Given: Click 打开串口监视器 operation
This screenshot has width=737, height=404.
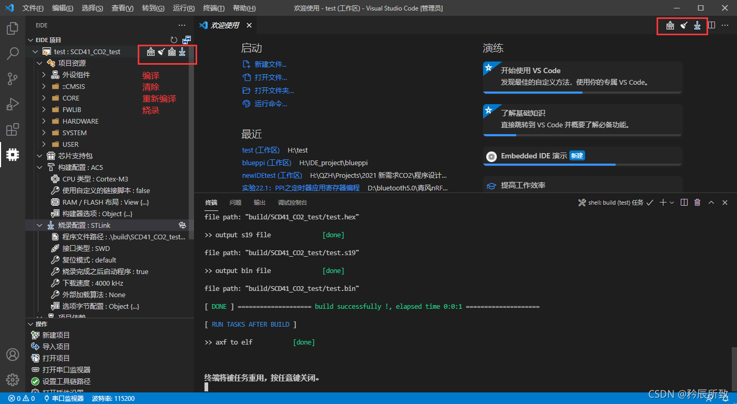Looking at the screenshot, I should [66, 370].
